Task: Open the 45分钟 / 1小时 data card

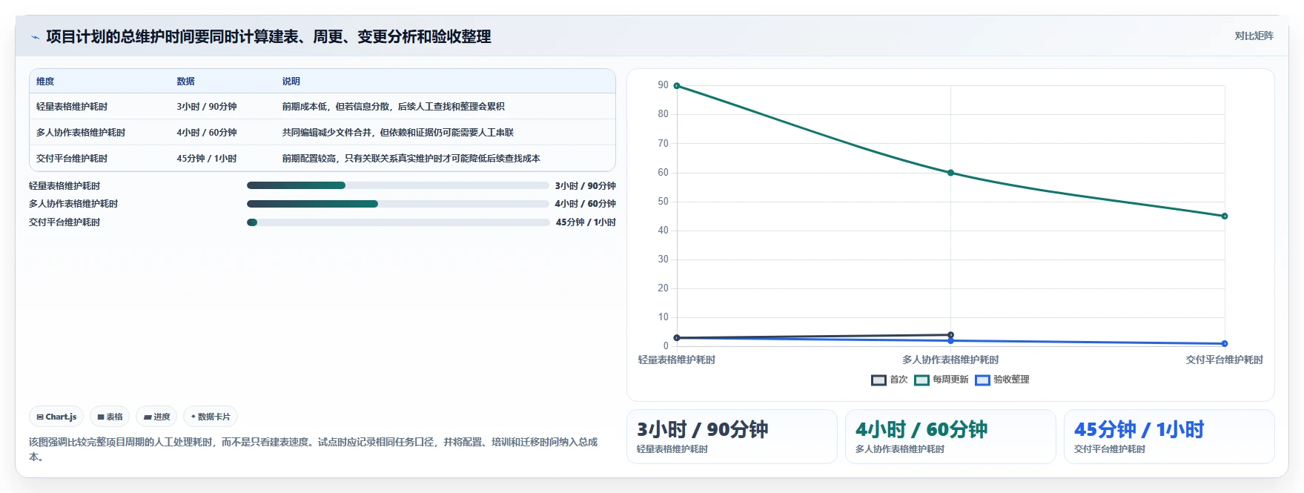Action: point(1169,437)
